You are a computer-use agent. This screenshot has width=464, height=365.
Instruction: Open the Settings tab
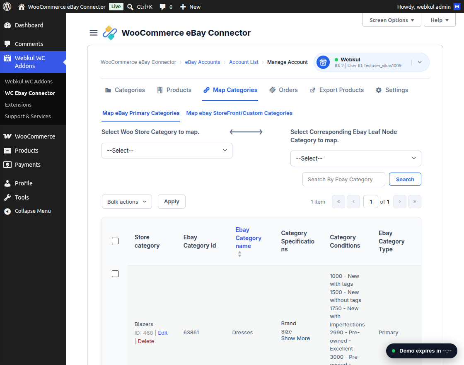point(392,90)
